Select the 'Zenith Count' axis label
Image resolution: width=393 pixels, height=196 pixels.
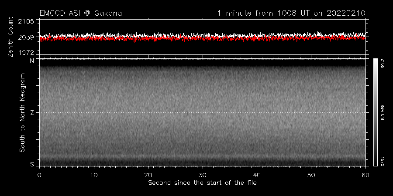coord(10,37)
